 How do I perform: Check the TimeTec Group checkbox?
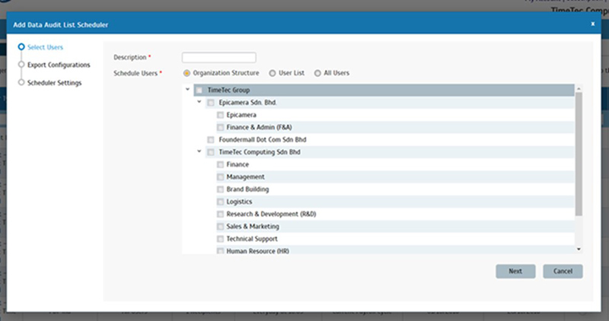coord(199,91)
